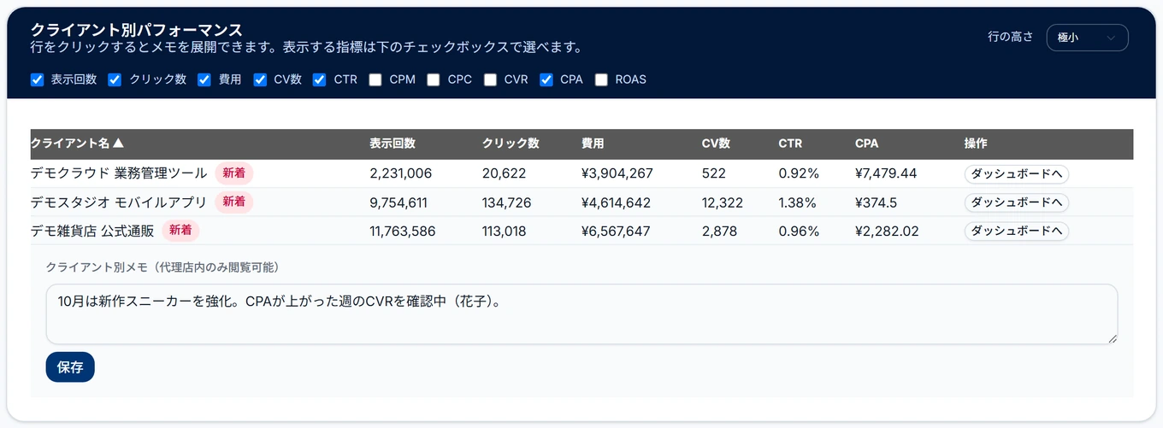Uncheck the 表示回数 checkbox
This screenshot has width=1163, height=428.
37,79
